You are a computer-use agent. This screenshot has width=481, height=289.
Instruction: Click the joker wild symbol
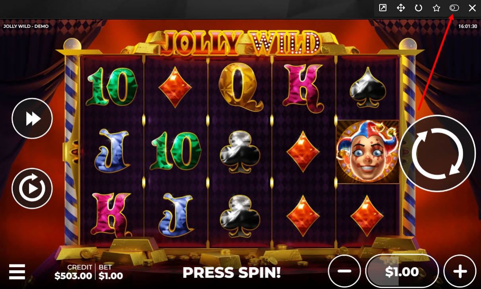pos(368,152)
